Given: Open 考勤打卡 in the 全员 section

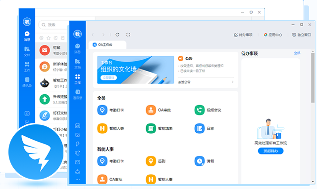Looking at the screenshot, I should 110,110.
